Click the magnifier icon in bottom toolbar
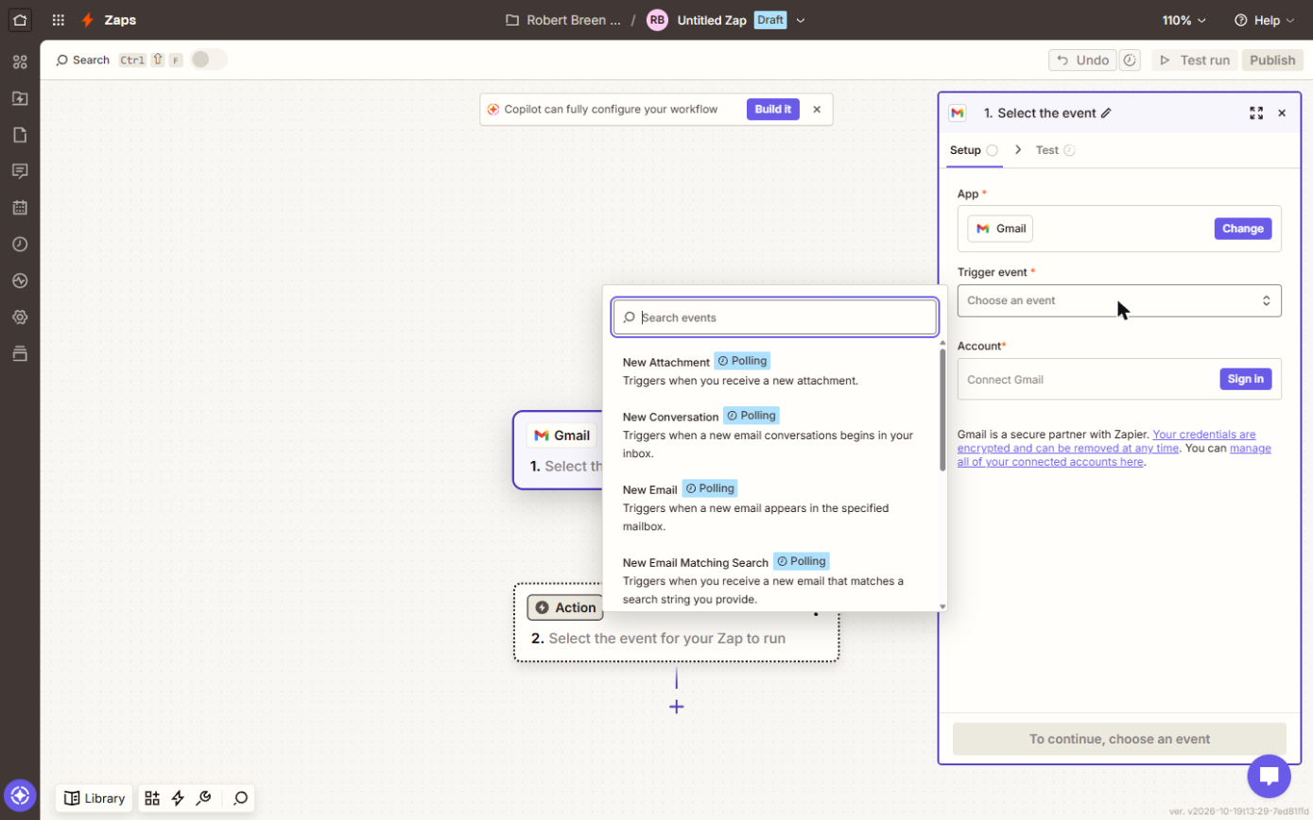The image size is (1313, 820). (x=241, y=798)
